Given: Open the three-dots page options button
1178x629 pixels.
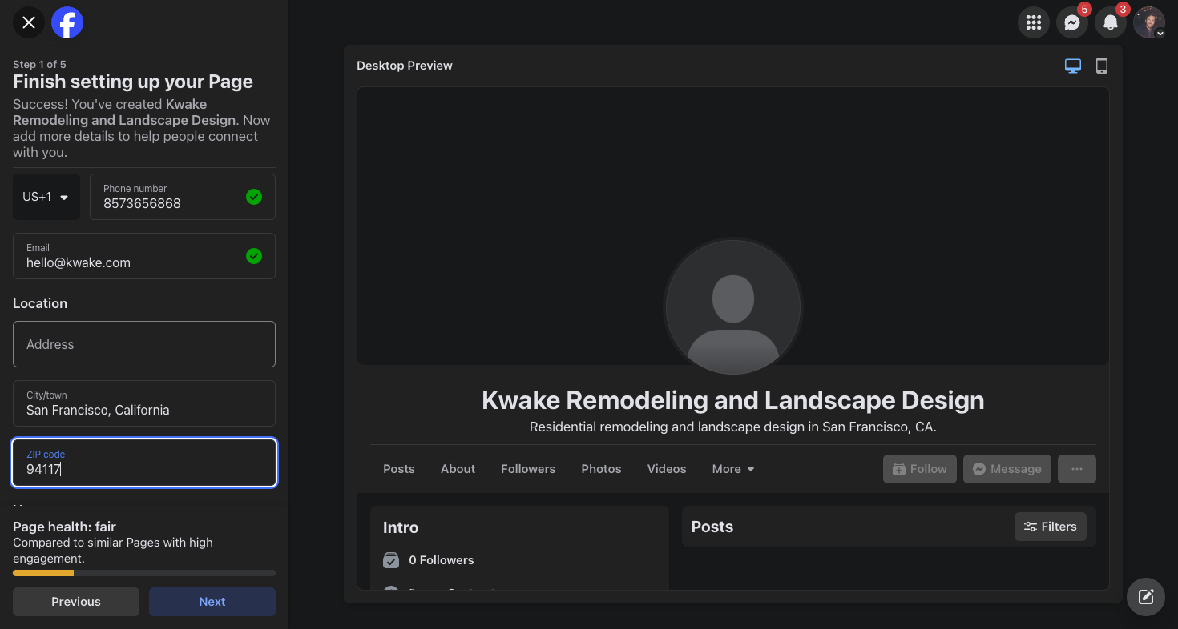Looking at the screenshot, I should 1077,469.
